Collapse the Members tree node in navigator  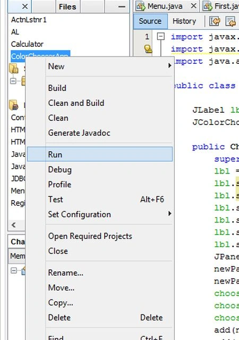tap(13, 270)
